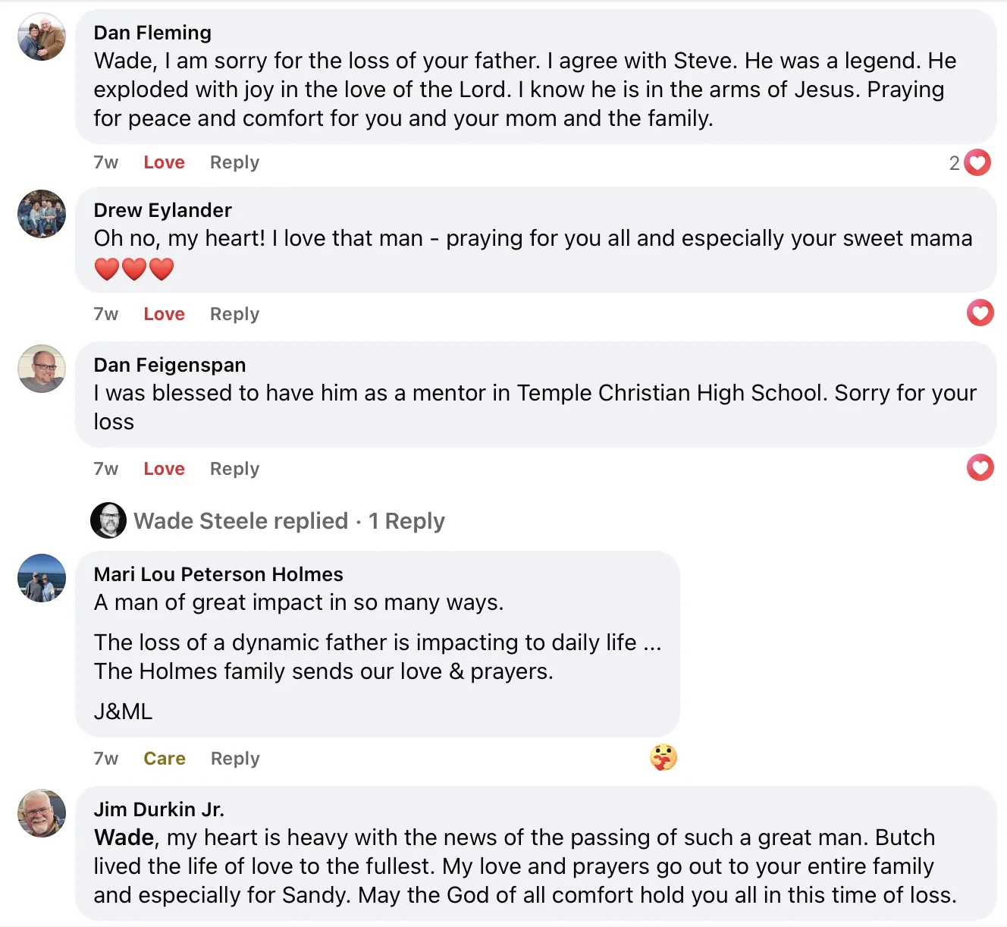Open Dan Fleming's profile picture
The height and width of the screenshot is (927, 1007).
click(42, 36)
